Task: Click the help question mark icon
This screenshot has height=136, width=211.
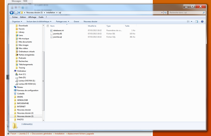Action: click(202, 22)
